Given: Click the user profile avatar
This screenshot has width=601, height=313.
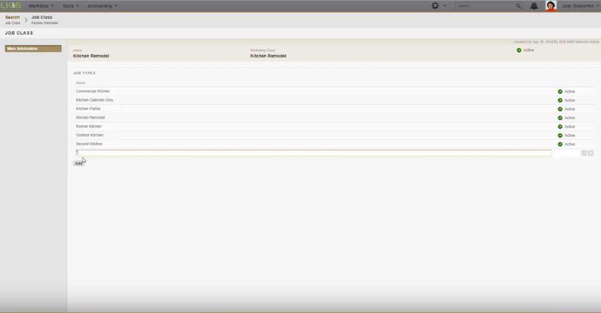Looking at the screenshot, I should pyautogui.click(x=551, y=6).
